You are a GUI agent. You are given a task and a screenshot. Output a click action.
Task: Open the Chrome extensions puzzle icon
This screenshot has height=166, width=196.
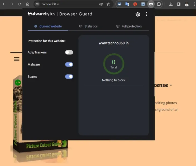(159, 4)
